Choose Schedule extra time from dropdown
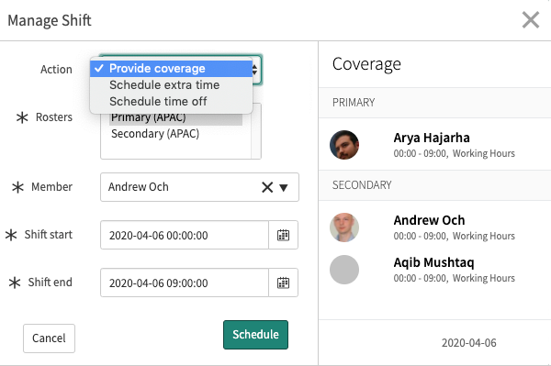 tap(171, 85)
